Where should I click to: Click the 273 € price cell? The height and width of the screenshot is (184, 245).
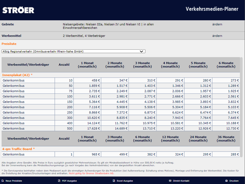[x=226, y=80]
